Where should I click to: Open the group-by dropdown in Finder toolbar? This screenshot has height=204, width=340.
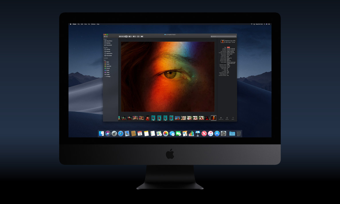[x=130, y=36]
